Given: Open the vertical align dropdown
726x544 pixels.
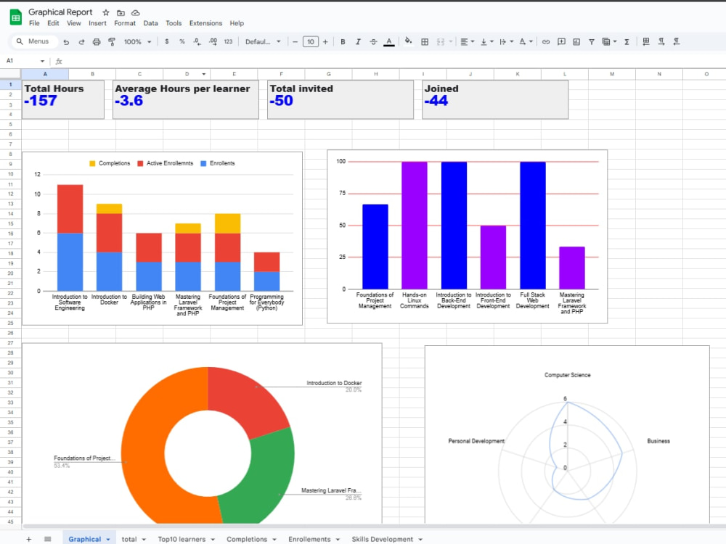Looking at the screenshot, I should pyautogui.click(x=486, y=41).
